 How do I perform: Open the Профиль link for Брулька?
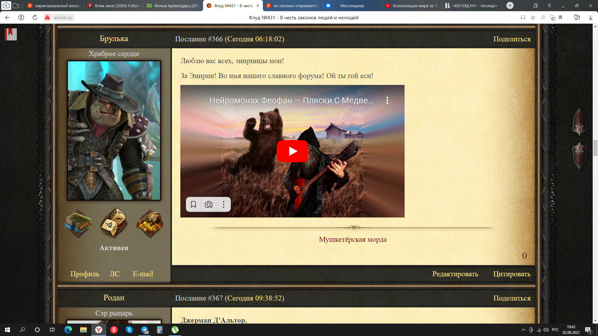pos(85,274)
